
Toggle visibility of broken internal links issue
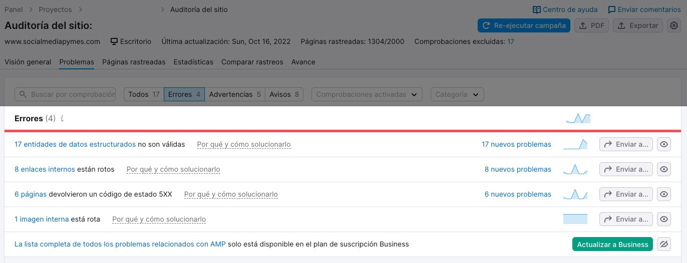point(664,169)
